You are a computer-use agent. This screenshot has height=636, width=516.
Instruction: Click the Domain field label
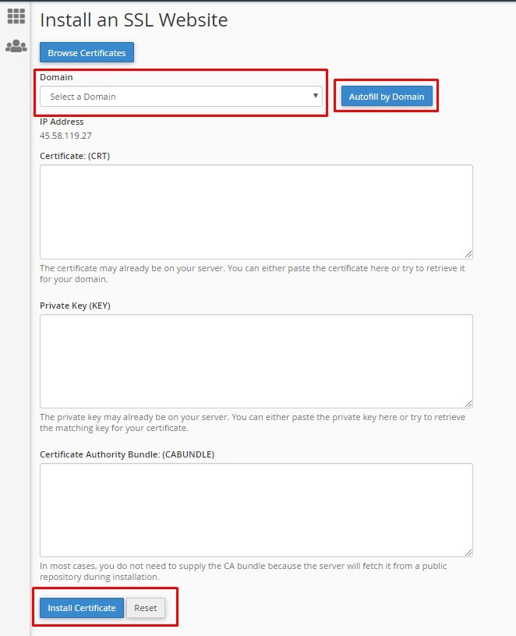pos(58,77)
